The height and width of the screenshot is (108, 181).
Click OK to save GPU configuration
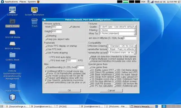pyautogui.click(x=69, y=91)
